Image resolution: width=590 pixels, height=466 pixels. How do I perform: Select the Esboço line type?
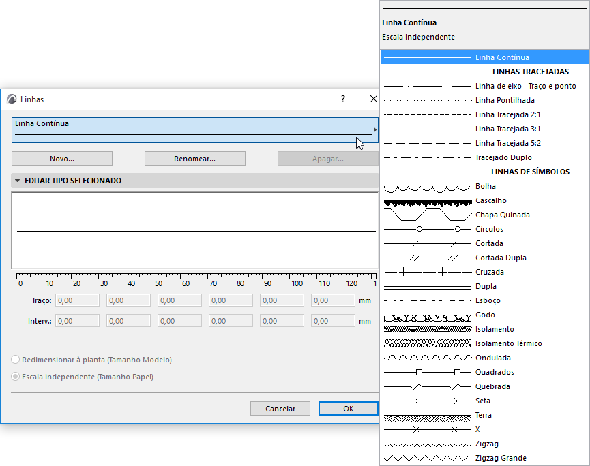point(484,300)
